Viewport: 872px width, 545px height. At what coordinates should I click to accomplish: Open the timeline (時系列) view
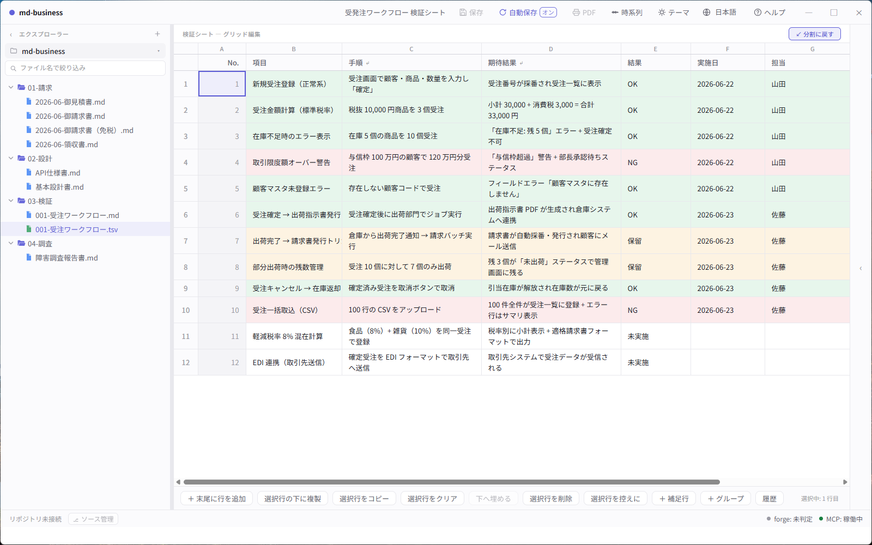627,13
